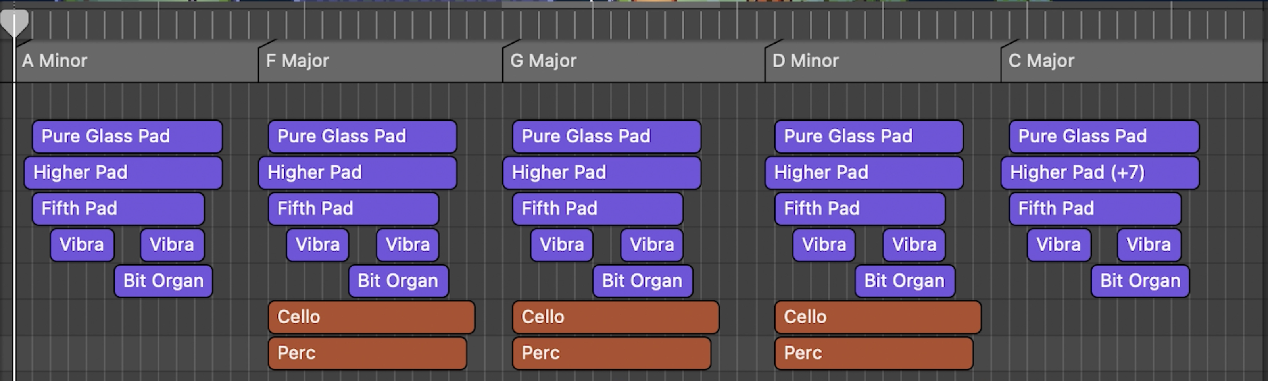Select second Vibra region in F Major
Viewport: 1268px width, 381px height.
tap(407, 244)
